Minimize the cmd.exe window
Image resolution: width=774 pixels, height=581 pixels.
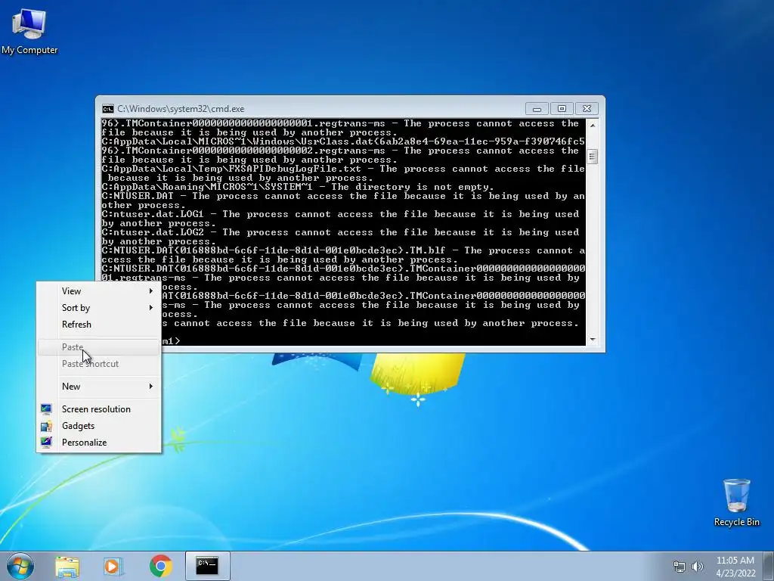click(x=537, y=109)
